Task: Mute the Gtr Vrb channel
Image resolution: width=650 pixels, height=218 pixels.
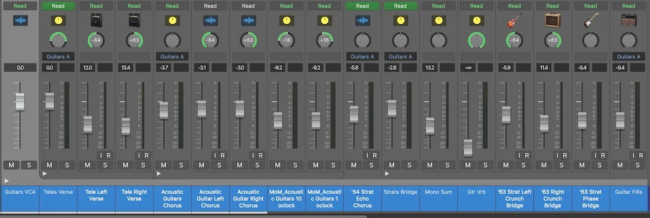Action: (x=467, y=165)
